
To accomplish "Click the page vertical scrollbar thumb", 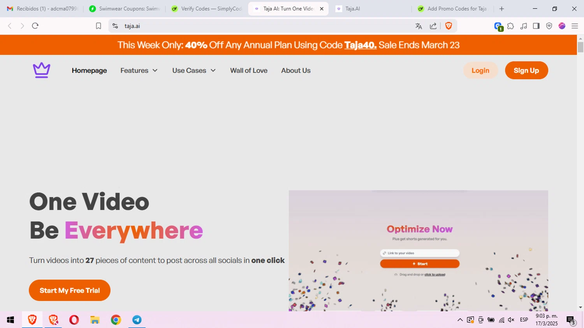I will 580,47.
